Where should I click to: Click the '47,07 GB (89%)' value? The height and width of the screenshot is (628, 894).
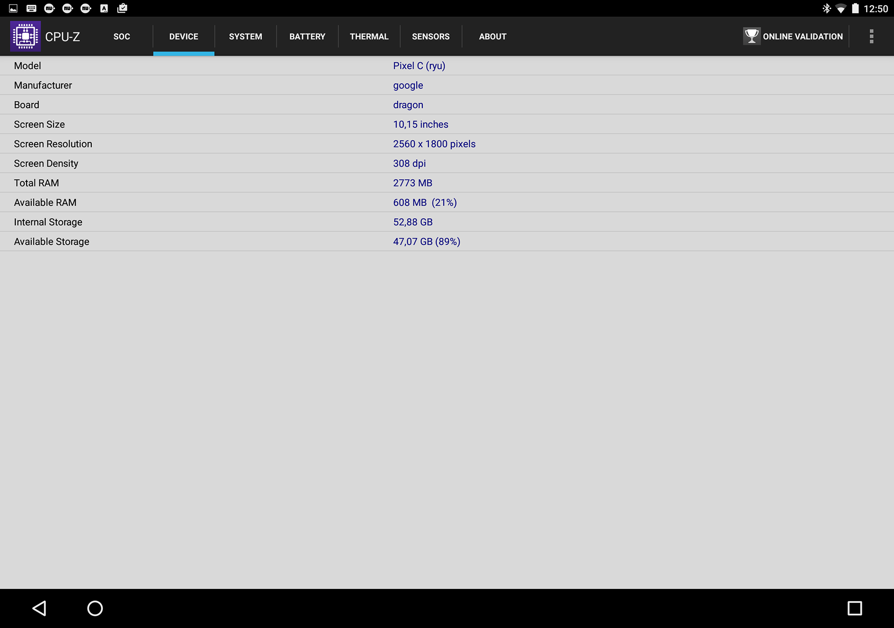click(427, 241)
